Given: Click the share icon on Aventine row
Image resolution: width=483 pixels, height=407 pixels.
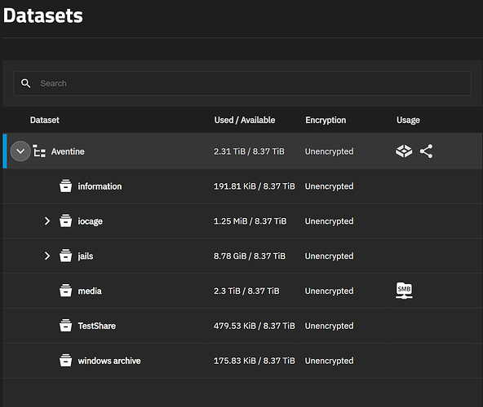Looking at the screenshot, I should [427, 151].
